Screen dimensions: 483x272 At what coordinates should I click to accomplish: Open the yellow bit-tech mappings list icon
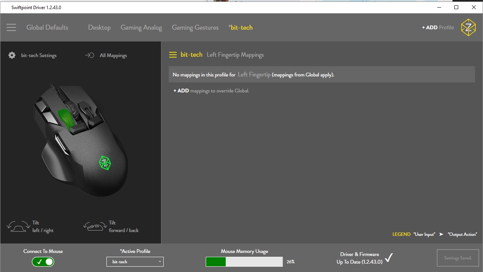pyautogui.click(x=173, y=55)
